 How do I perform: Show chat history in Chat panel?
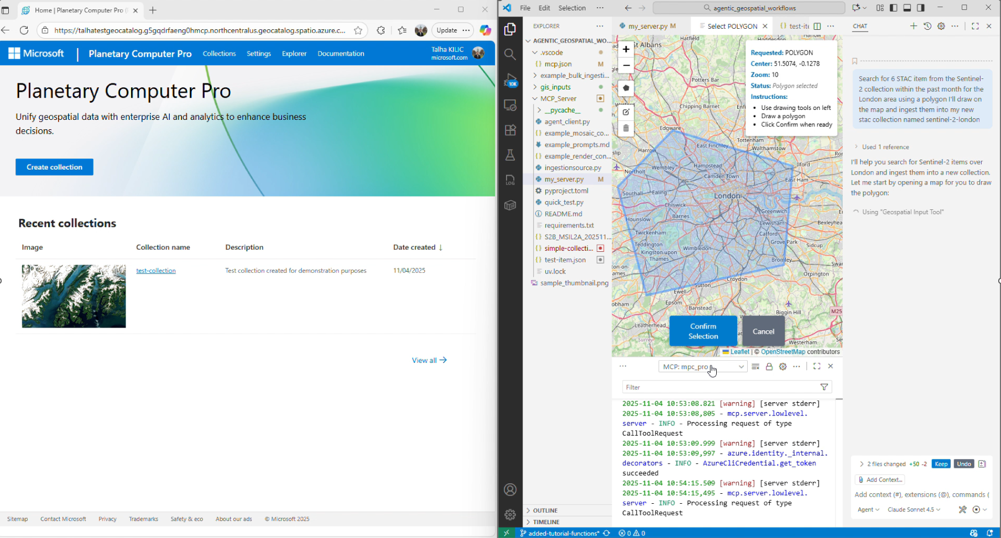(927, 26)
